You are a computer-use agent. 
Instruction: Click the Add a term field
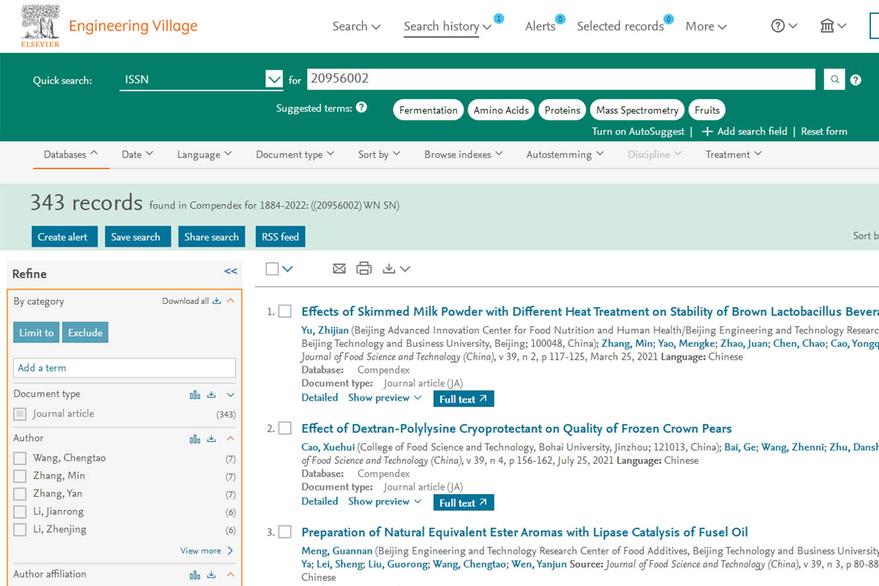point(124,368)
